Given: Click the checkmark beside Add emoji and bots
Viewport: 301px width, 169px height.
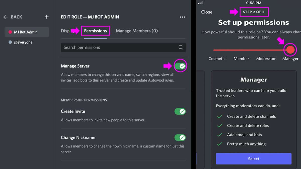Looking at the screenshot, I should (x=220, y=135).
